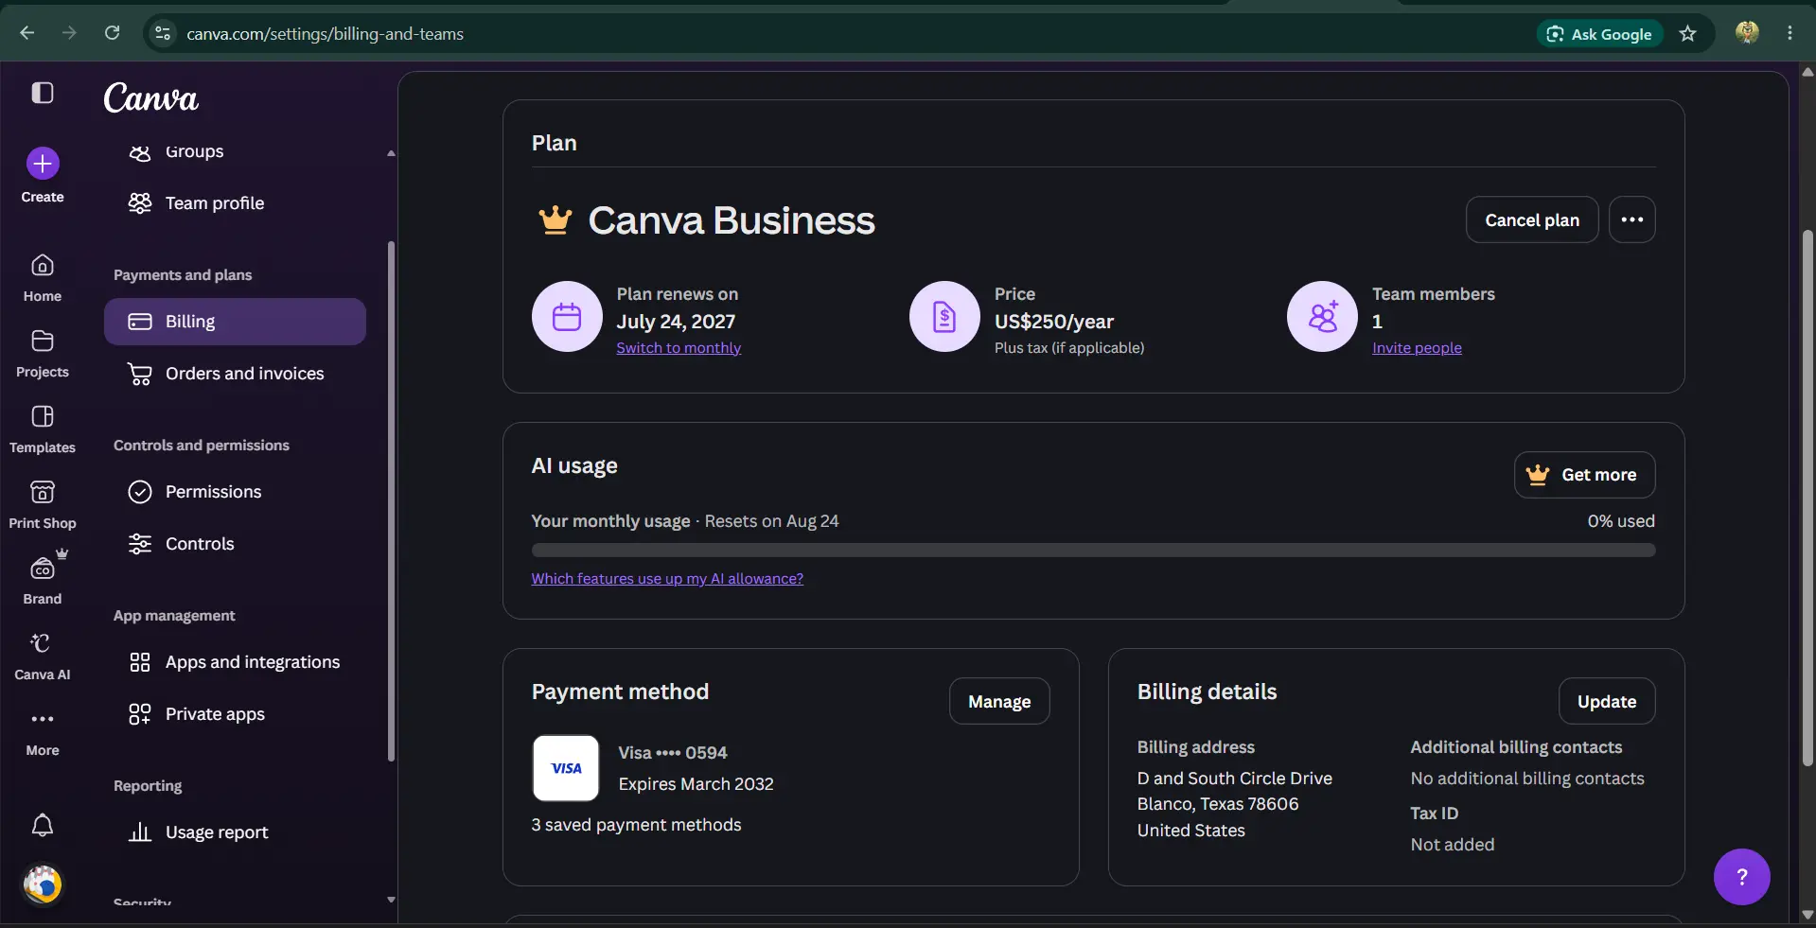This screenshot has height=928, width=1816.
Task: Go to Home in the left rail
Action: [x=43, y=278]
